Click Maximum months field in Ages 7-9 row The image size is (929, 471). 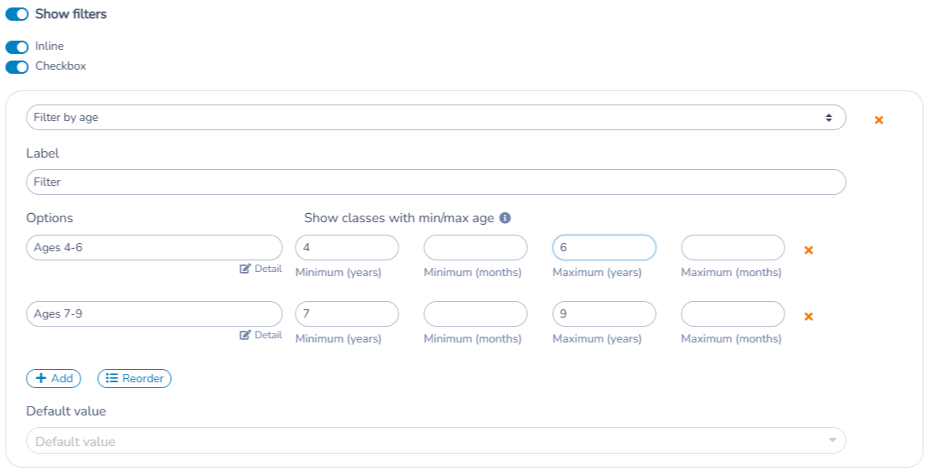[x=733, y=313]
